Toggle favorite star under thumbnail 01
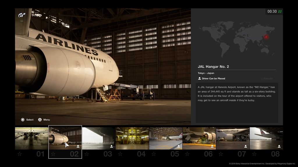 pos(19,154)
